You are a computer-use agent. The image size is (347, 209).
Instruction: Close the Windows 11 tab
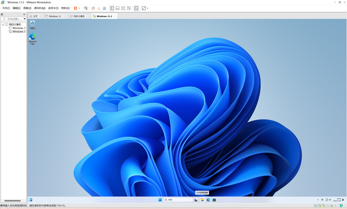click(65, 16)
